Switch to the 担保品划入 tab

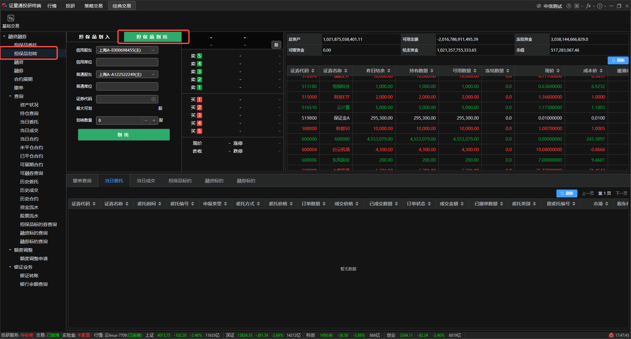coord(94,37)
